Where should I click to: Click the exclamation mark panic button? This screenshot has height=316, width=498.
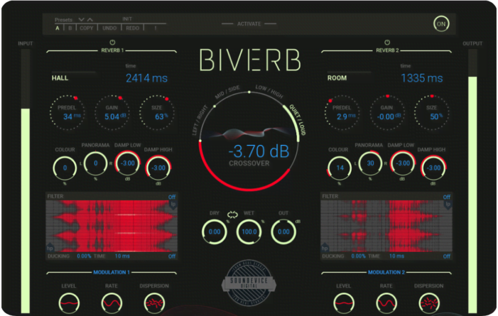coord(155,28)
